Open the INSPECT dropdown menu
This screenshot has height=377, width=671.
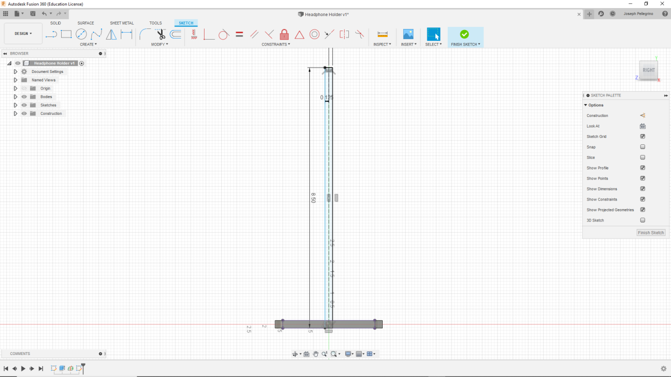point(382,45)
